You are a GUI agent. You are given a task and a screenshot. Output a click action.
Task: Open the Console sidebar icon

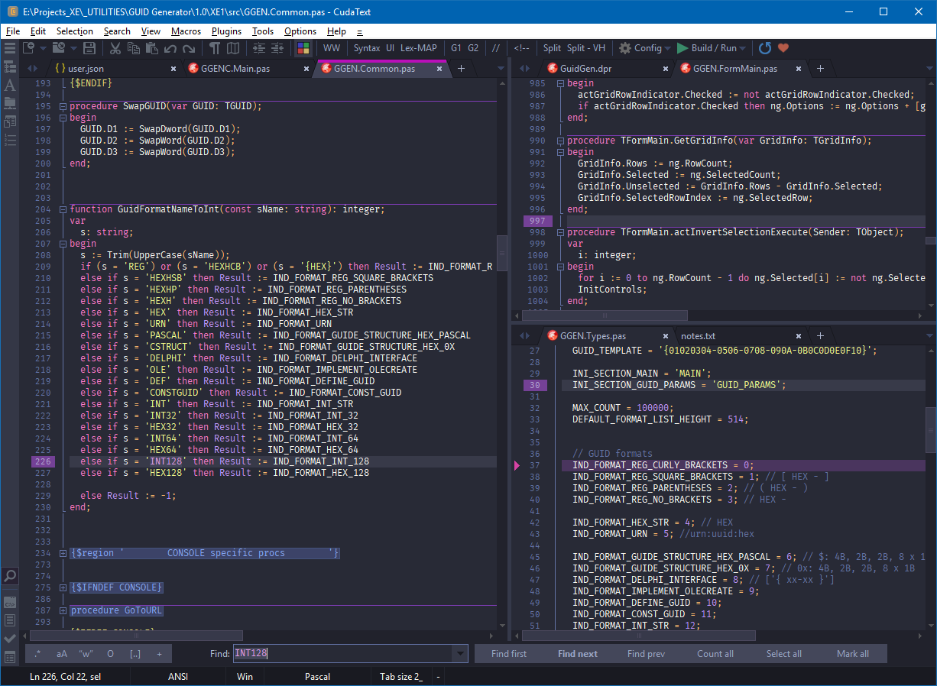tap(10, 602)
